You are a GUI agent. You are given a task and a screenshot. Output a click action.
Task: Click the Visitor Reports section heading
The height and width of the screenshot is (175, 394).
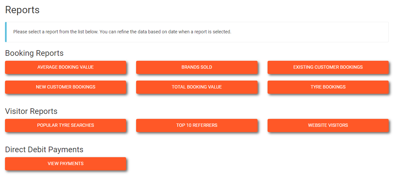(31, 111)
